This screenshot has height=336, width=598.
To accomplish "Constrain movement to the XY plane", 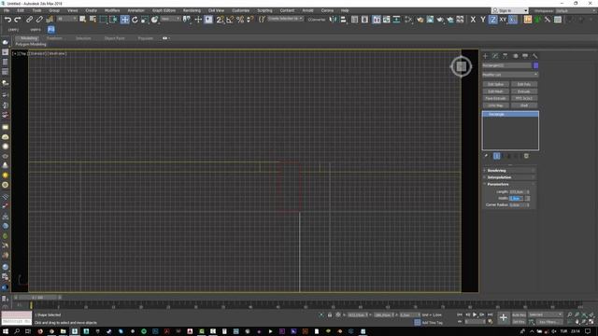I will click(x=503, y=20).
